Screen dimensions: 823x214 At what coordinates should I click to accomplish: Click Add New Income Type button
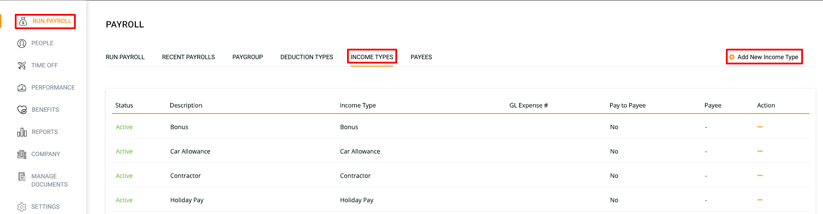(x=764, y=57)
